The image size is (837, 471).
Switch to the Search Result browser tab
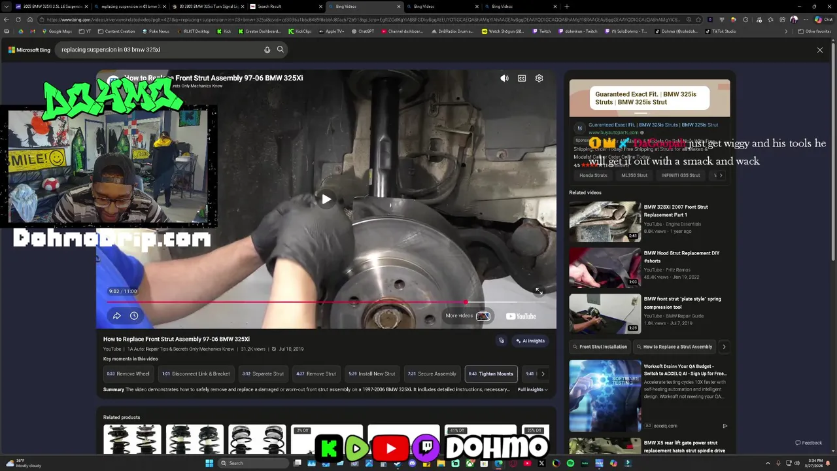pyautogui.click(x=285, y=7)
